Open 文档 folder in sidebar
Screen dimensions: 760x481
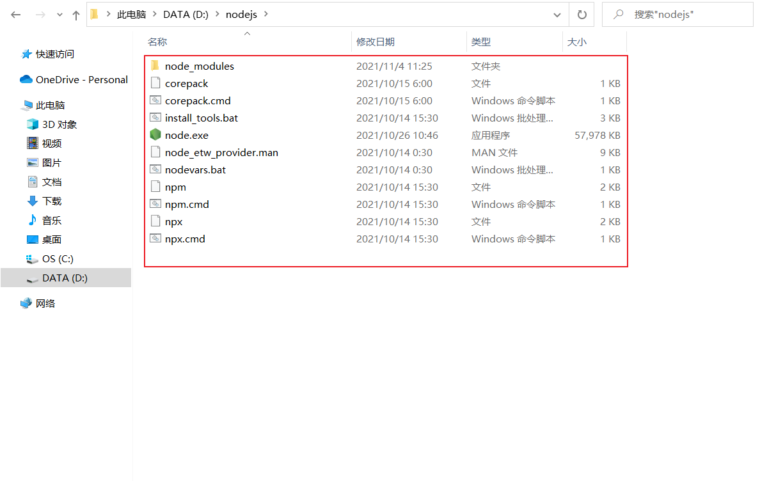coord(51,182)
